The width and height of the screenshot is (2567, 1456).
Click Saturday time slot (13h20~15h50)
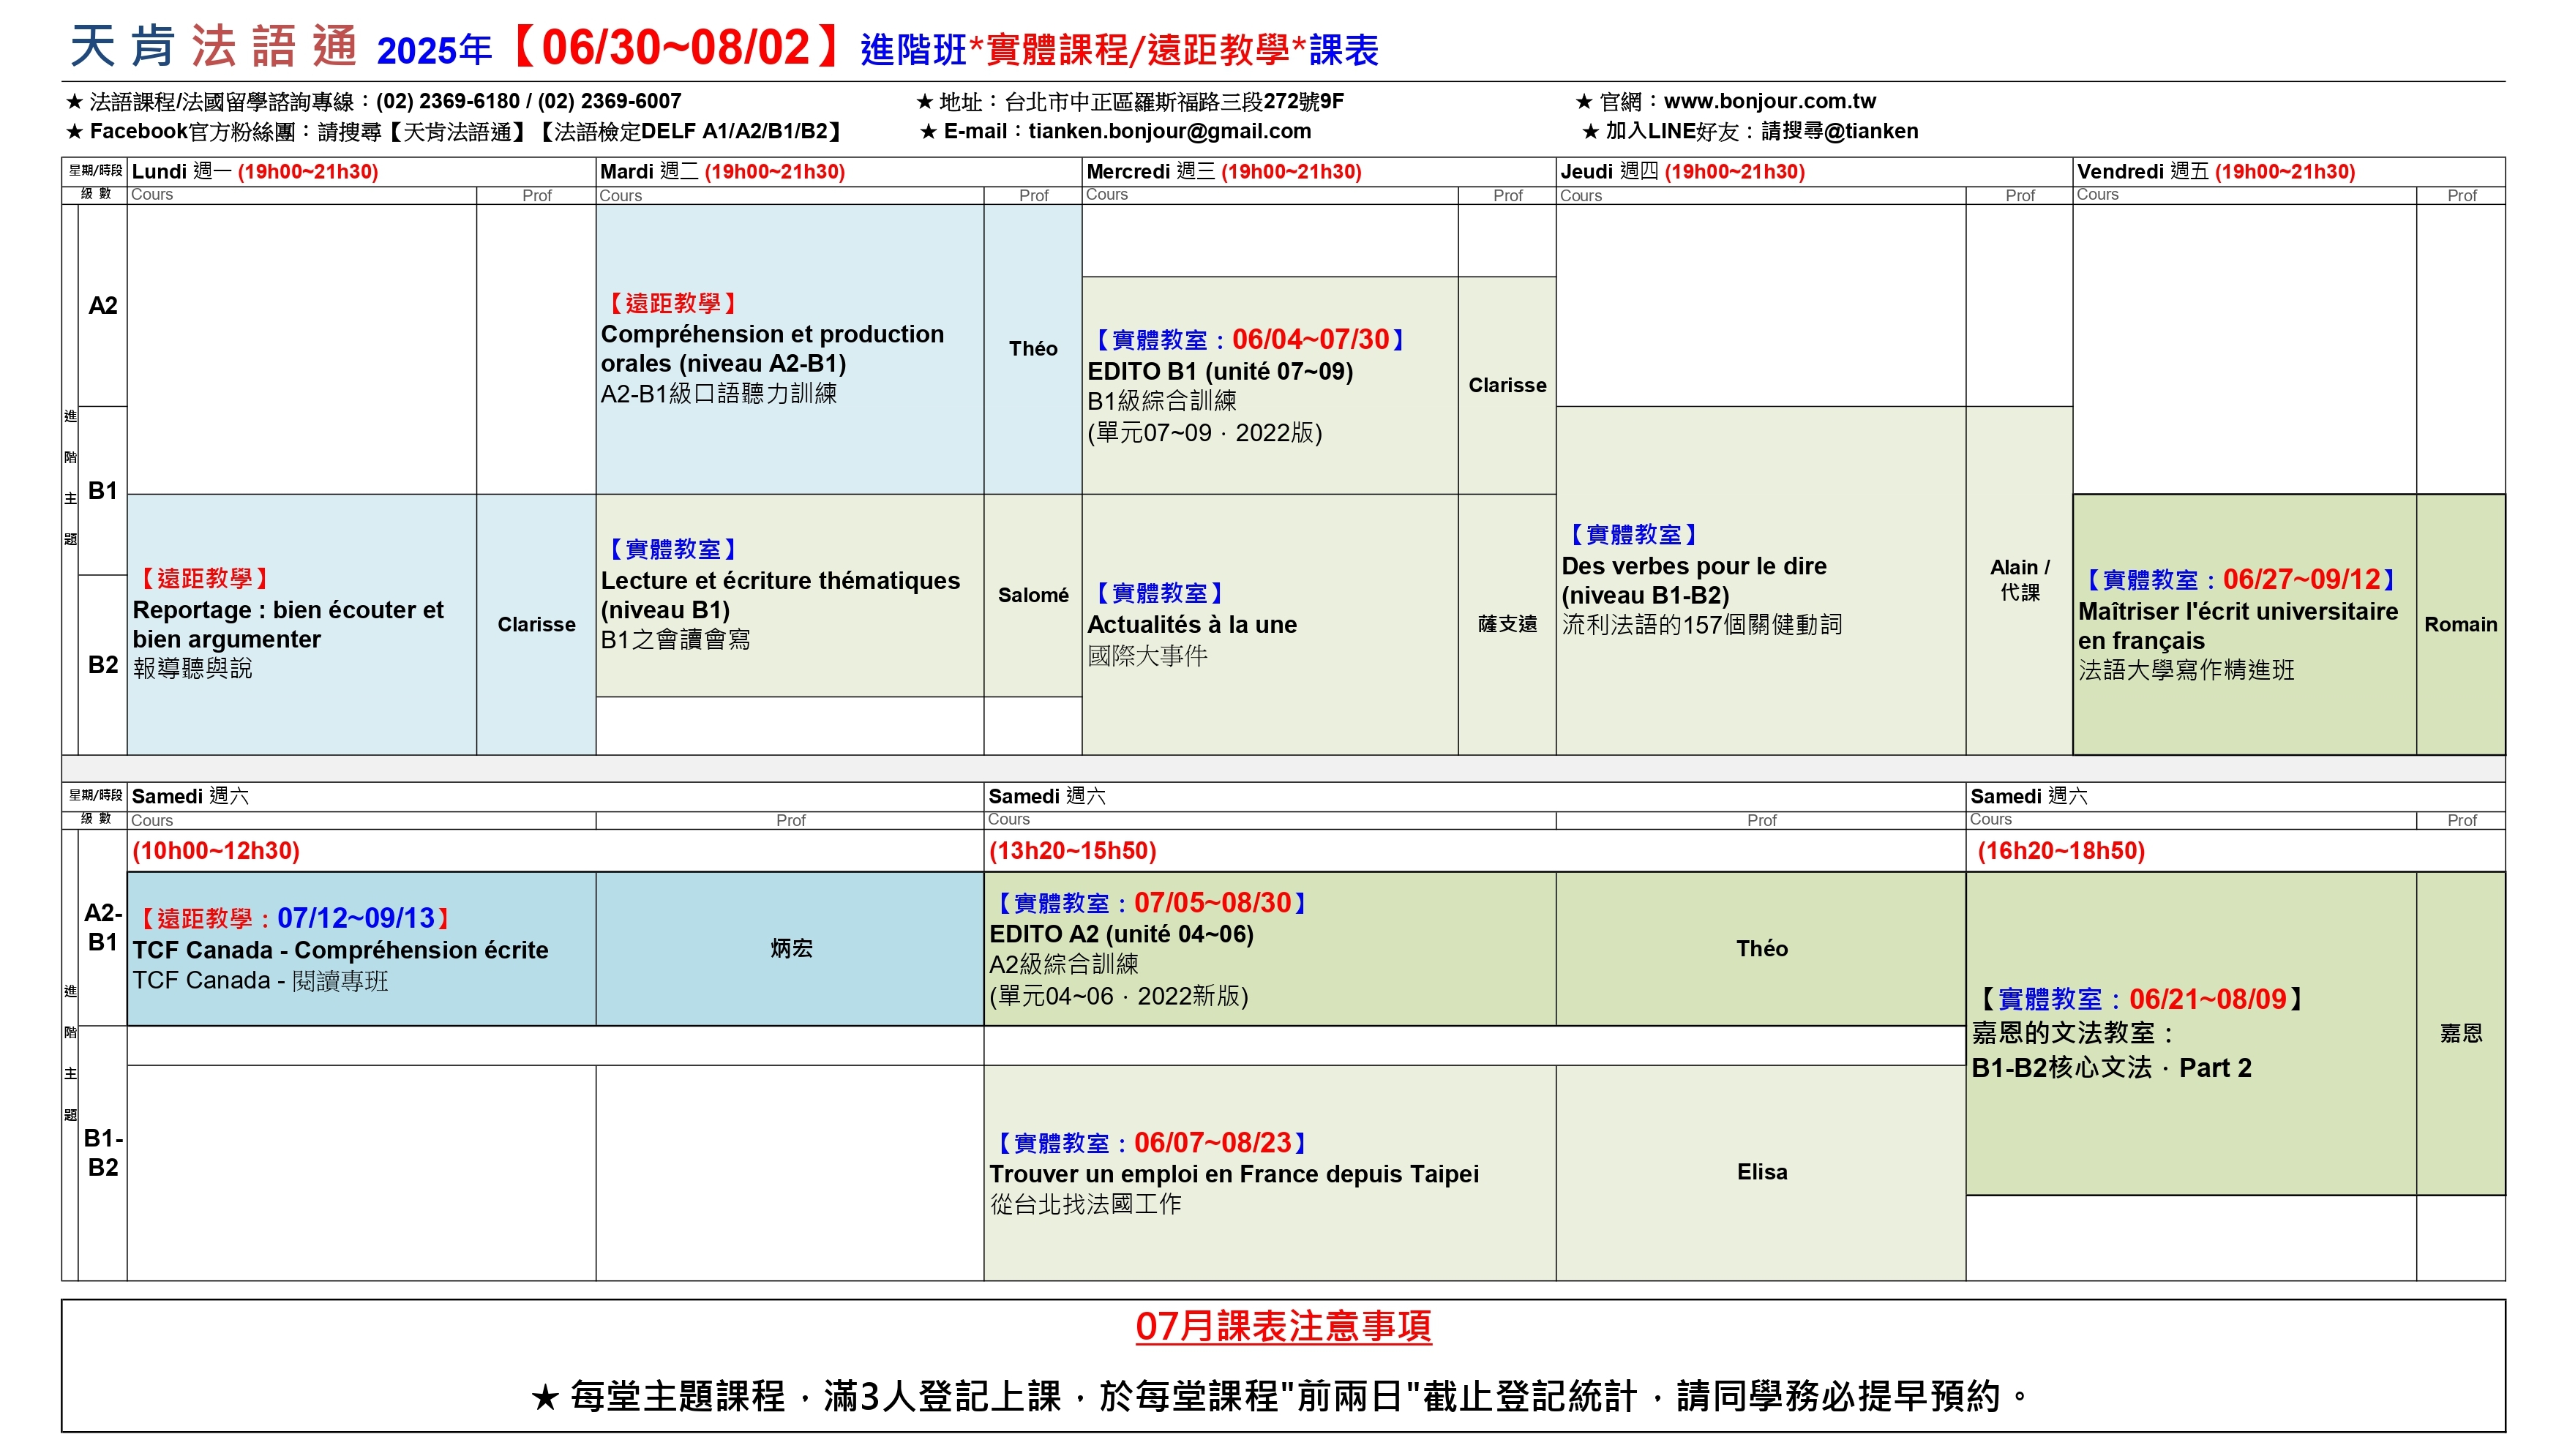click(x=1072, y=850)
